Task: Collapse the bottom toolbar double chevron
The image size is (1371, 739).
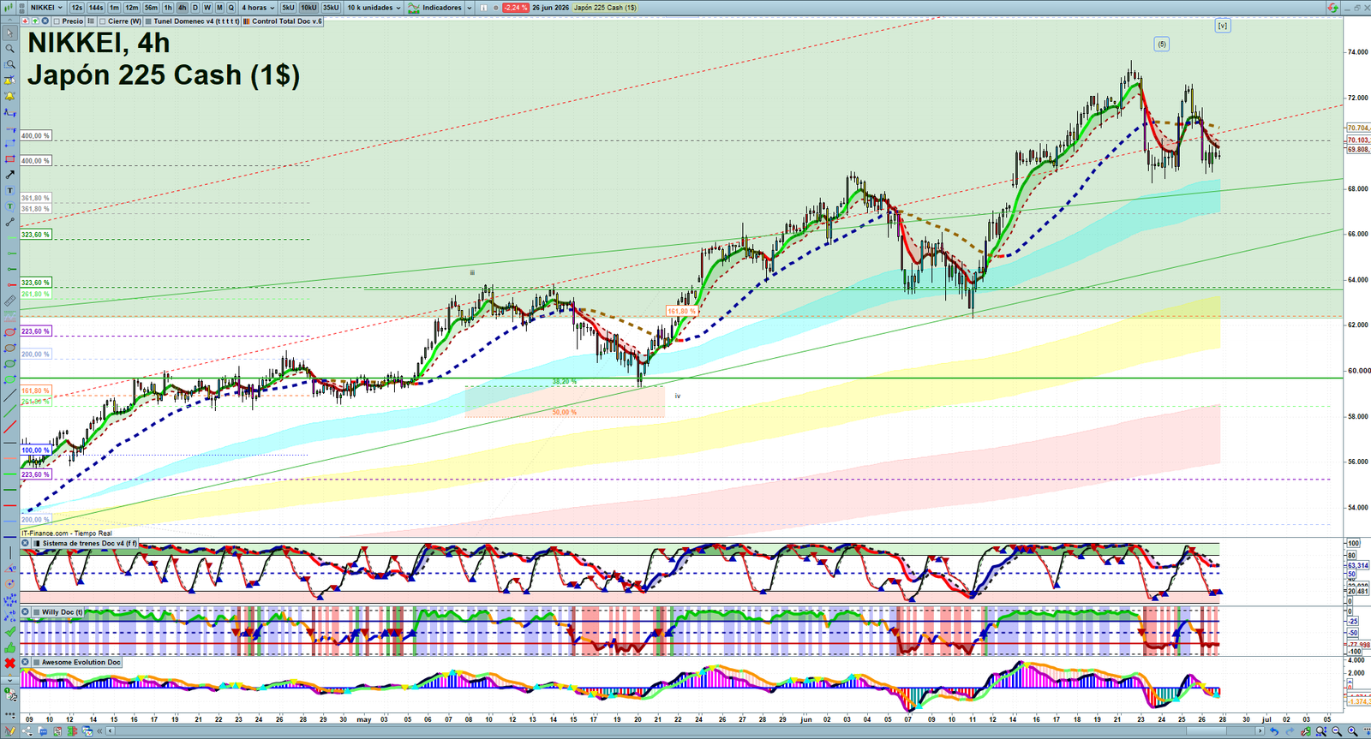Action: point(99,731)
